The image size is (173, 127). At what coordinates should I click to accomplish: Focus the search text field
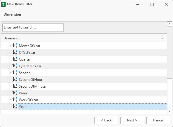tap(33, 27)
